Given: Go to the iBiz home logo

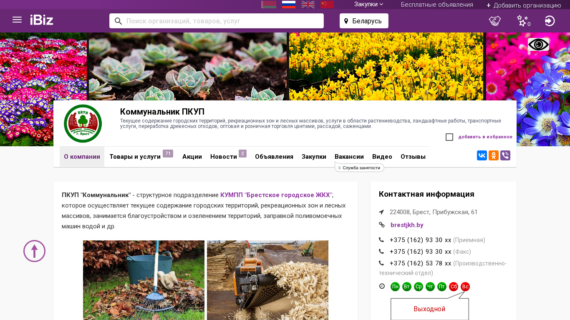Looking at the screenshot, I should tap(42, 20).
